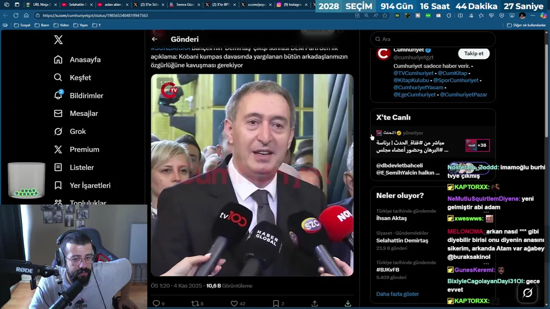This screenshot has height=309, width=550.
Task: Click the Ara search field
Action: pos(433,39)
